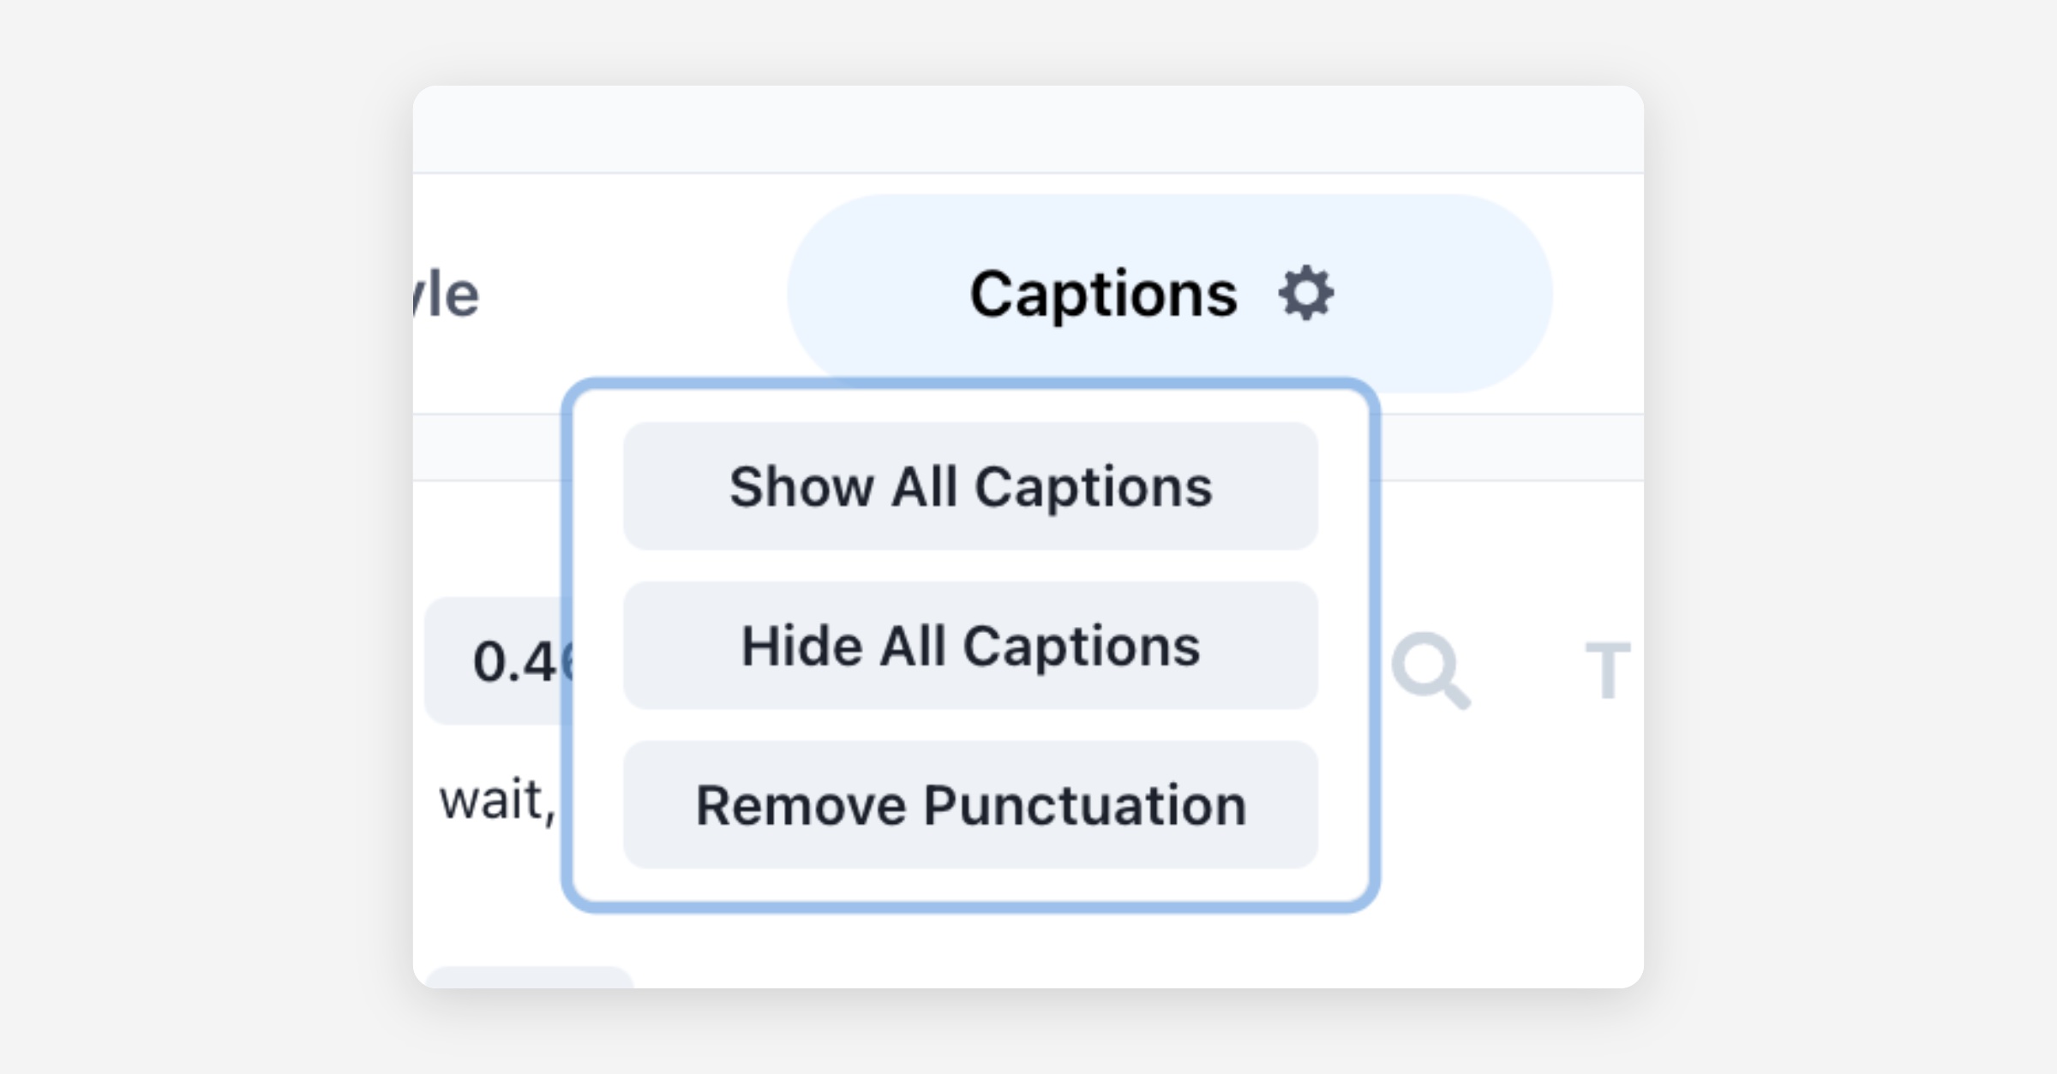Choose Hide All Captions
Image resolution: width=2057 pixels, height=1074 pixels.
click(x=970, y=646)
